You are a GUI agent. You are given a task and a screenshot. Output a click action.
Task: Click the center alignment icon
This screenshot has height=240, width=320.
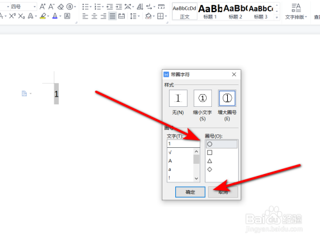tap(94, 16)
